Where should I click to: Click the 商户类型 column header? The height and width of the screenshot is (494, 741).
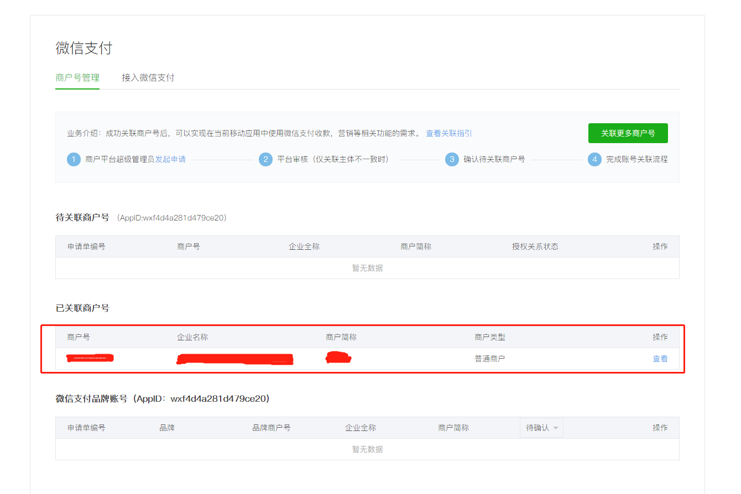click(x=490, y=337)
